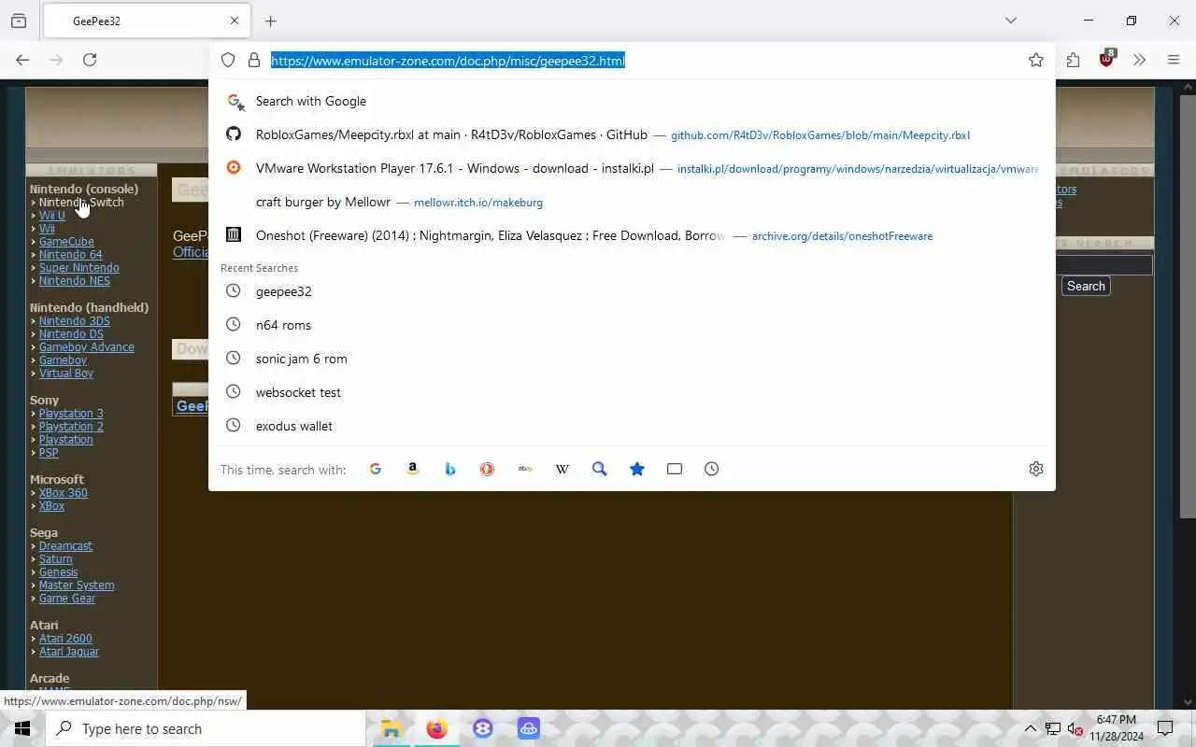Click the muted volume tray icon
Viewport: 1196px width, 747px height.
[x=1075, y=728]
